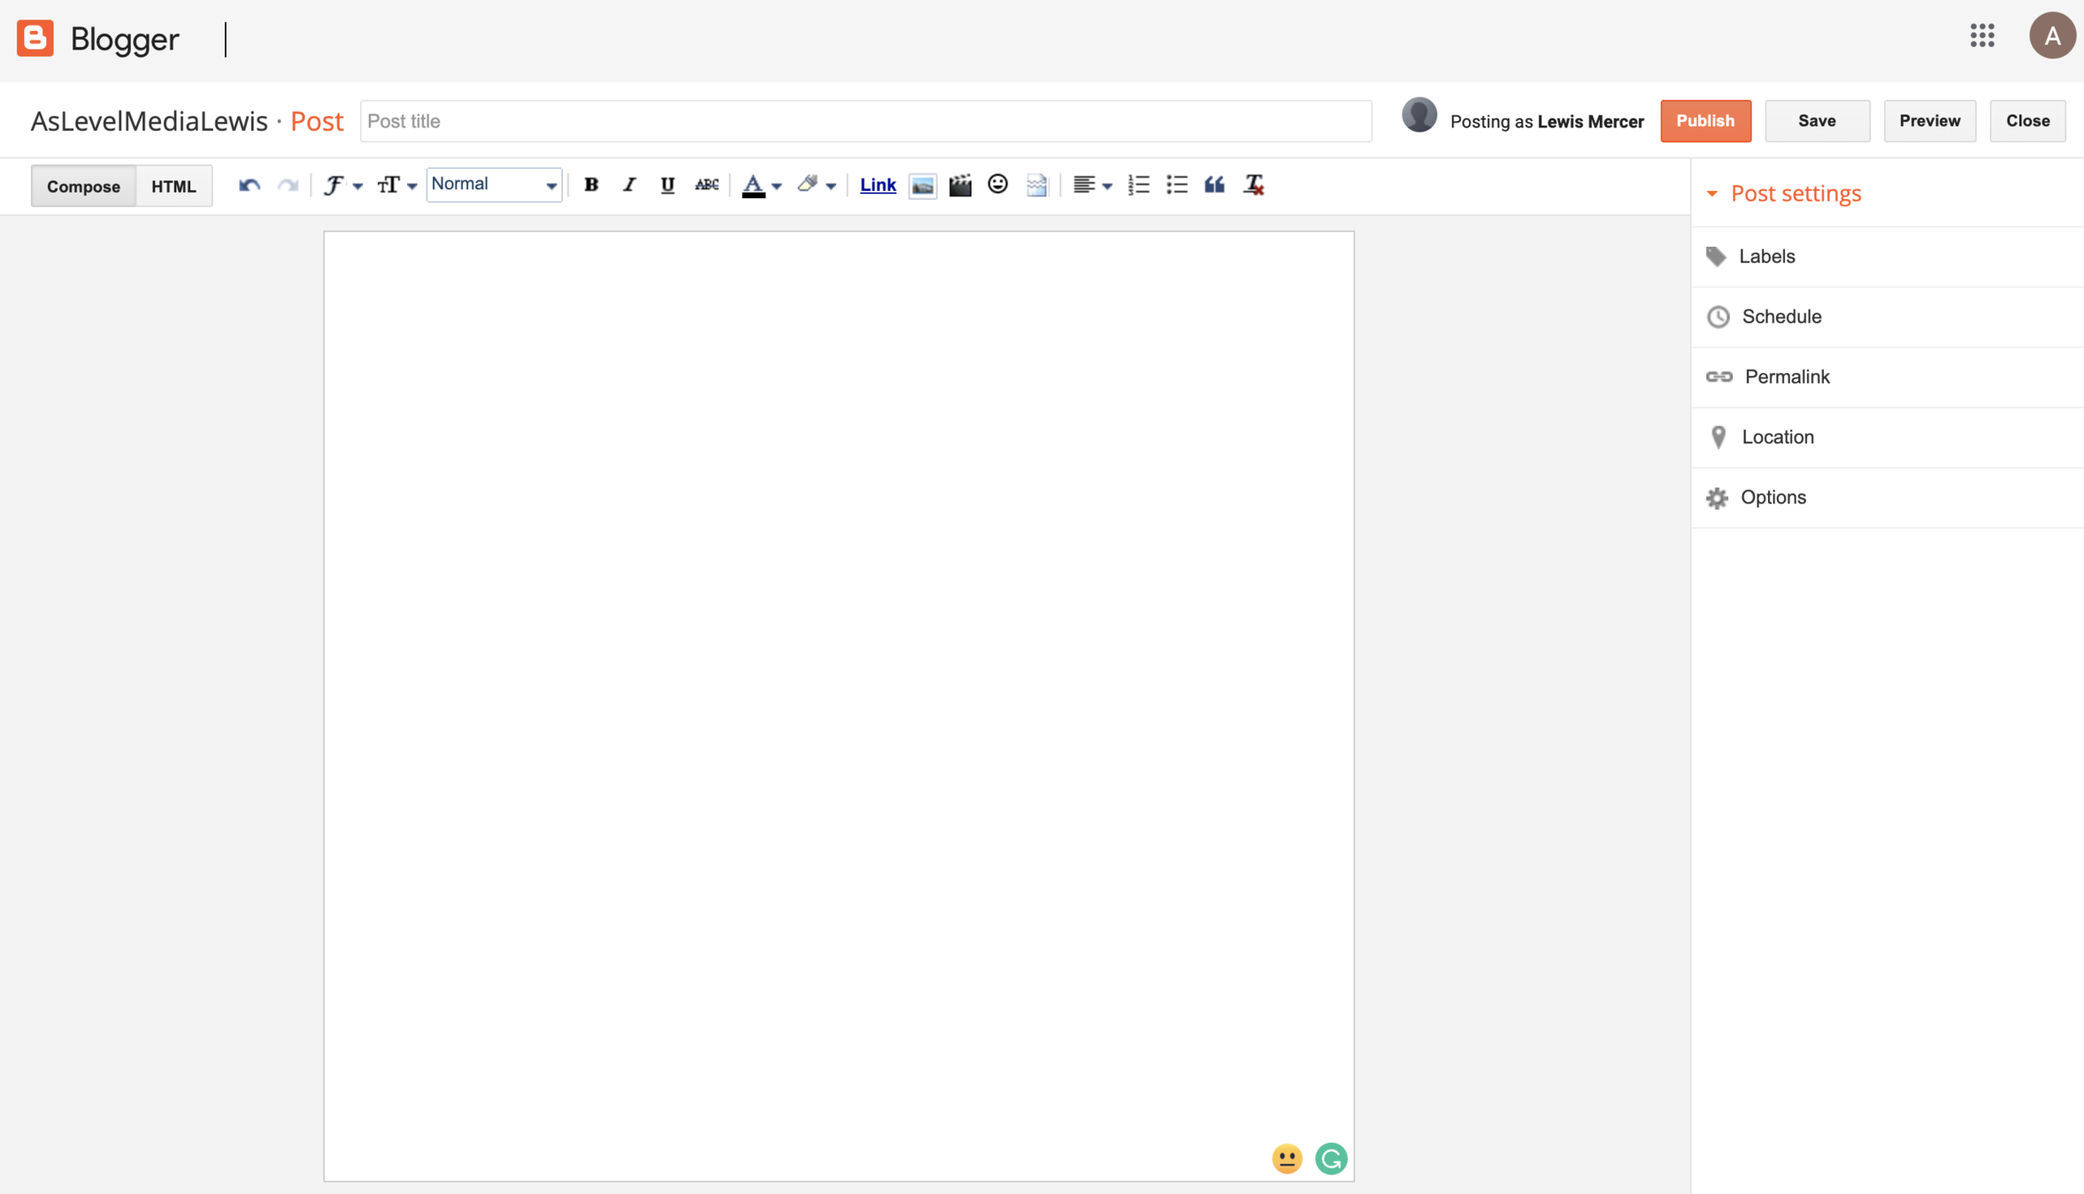Create a numbered list
Screen dimensions: 2084x1194
pyautogui.click(x=1138, y=184)
